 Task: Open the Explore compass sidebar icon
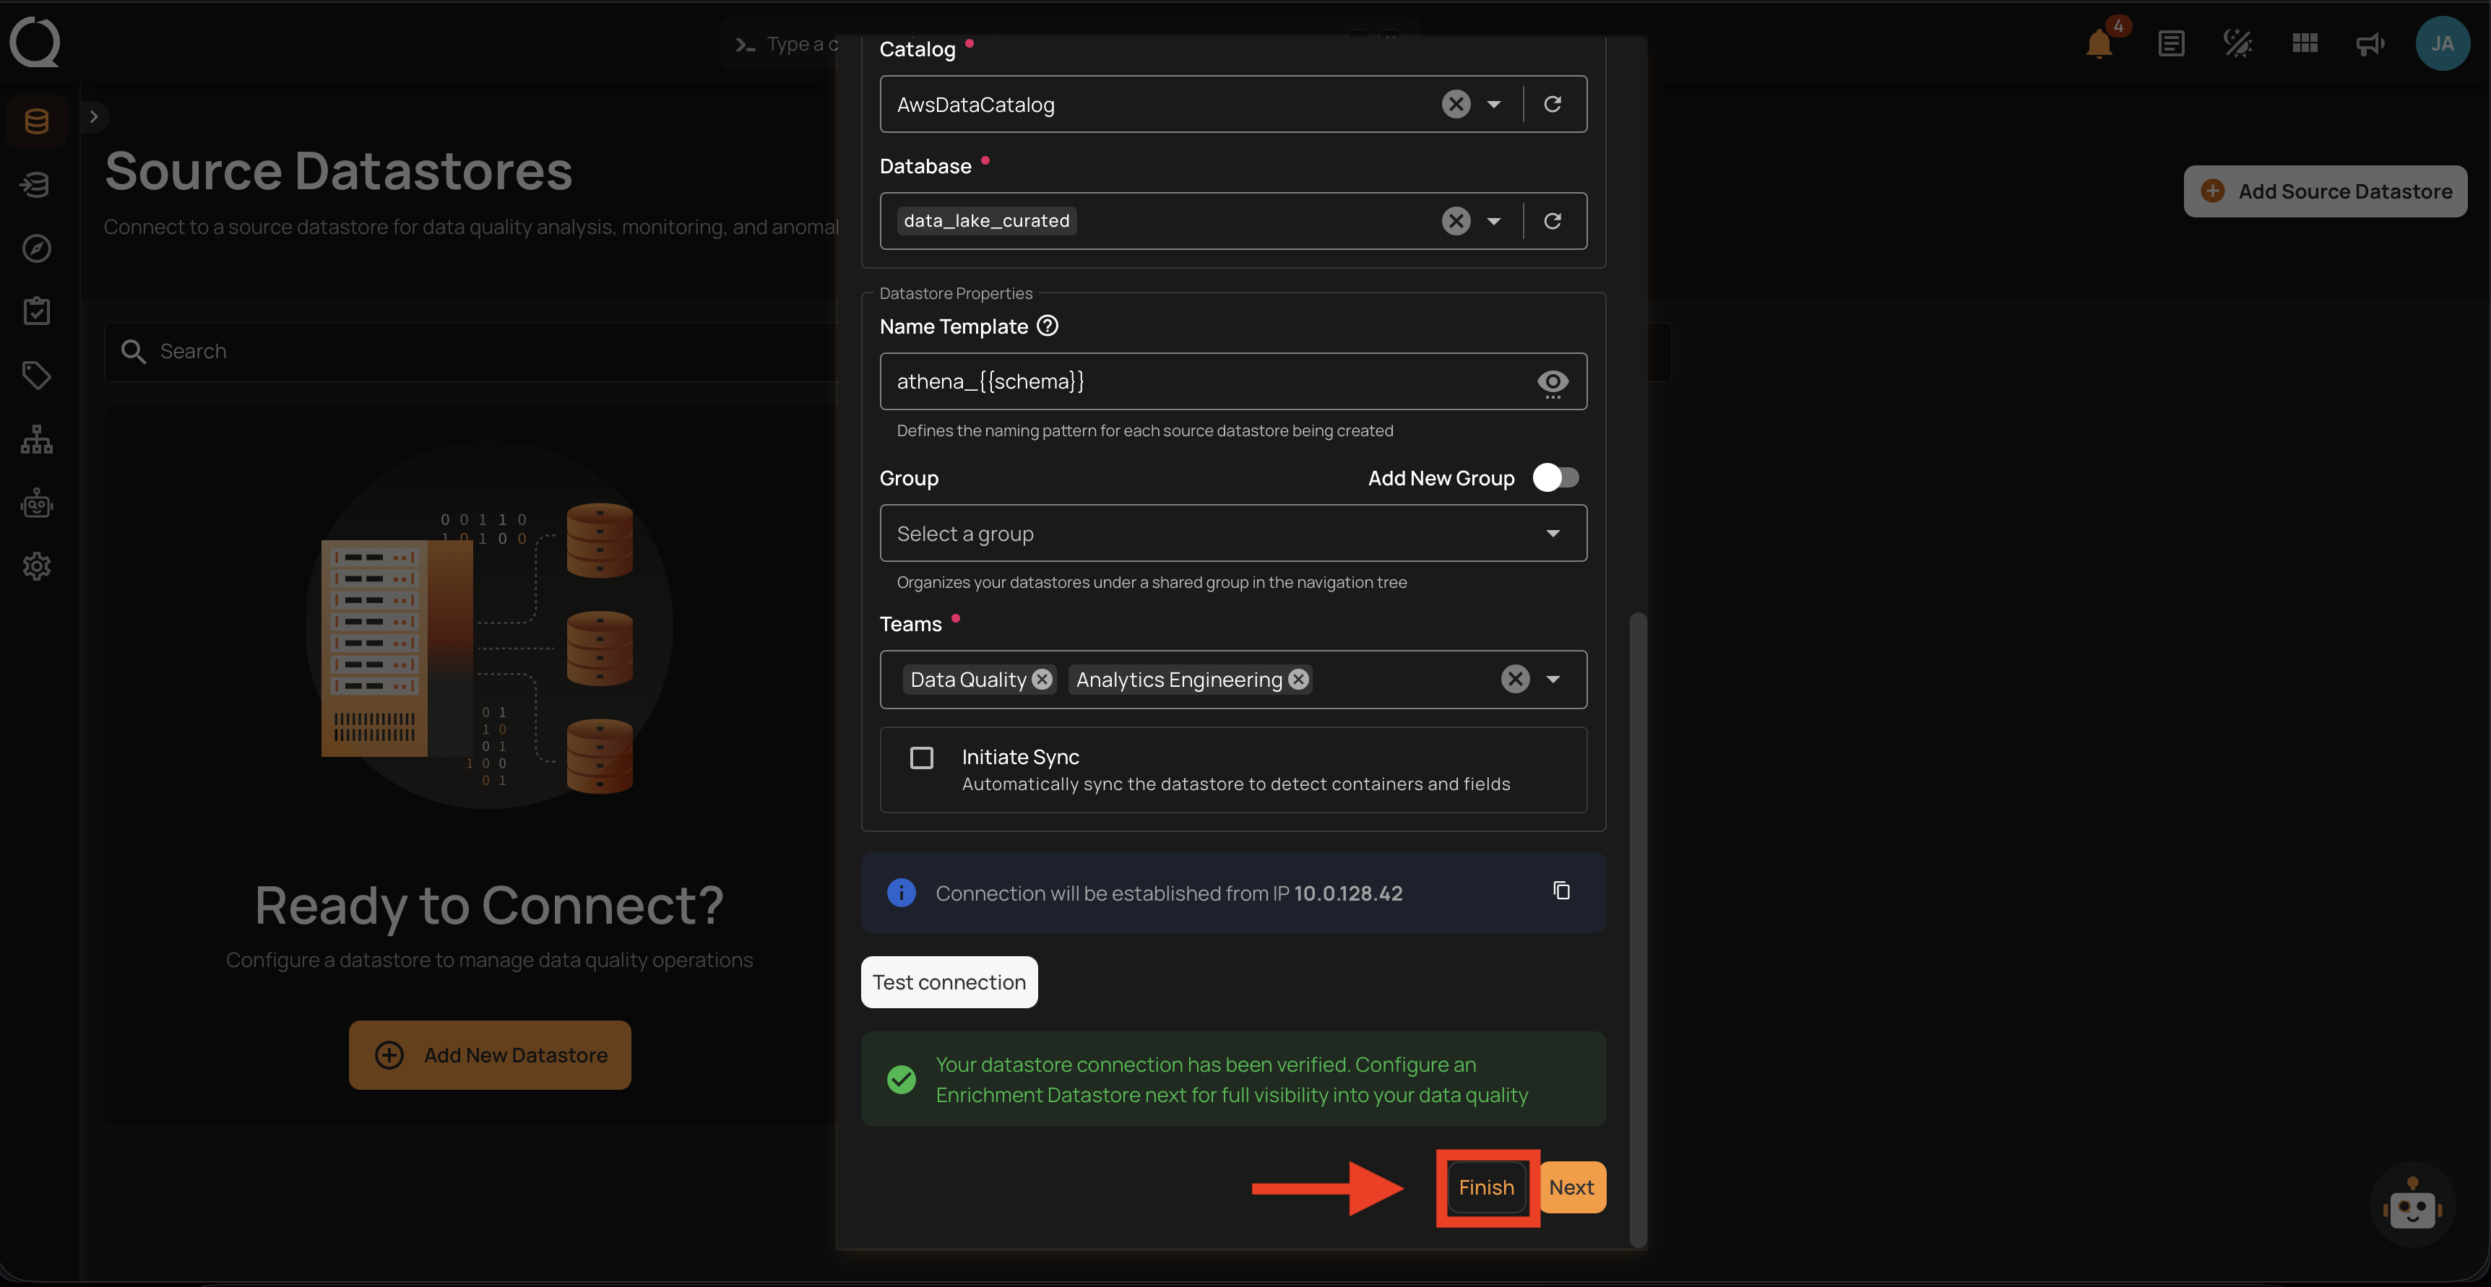(x=37, y=248)
